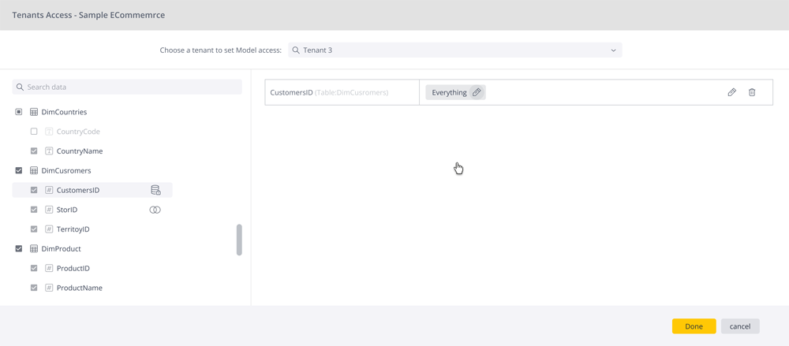Click the DimProduct table icon
Screen dimensions: 789x346
(x=34, y=249)
